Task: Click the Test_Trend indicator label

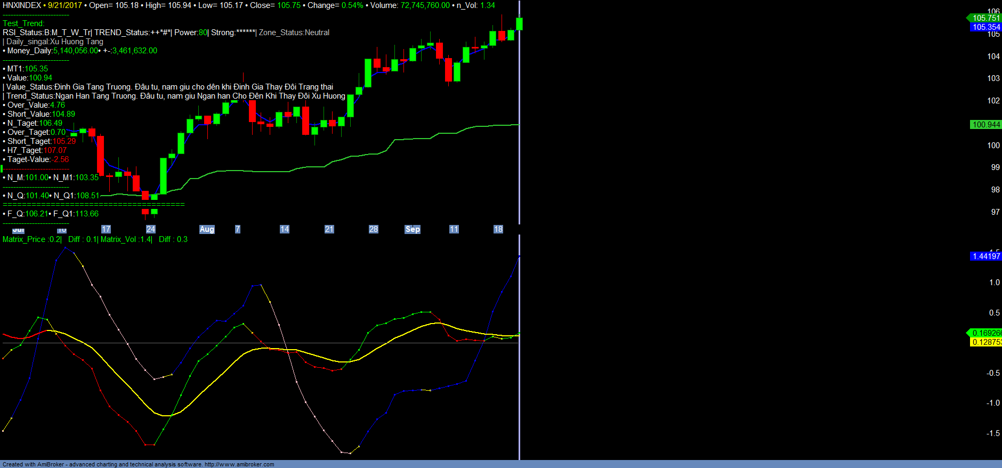Action: [x=23, y=23]
